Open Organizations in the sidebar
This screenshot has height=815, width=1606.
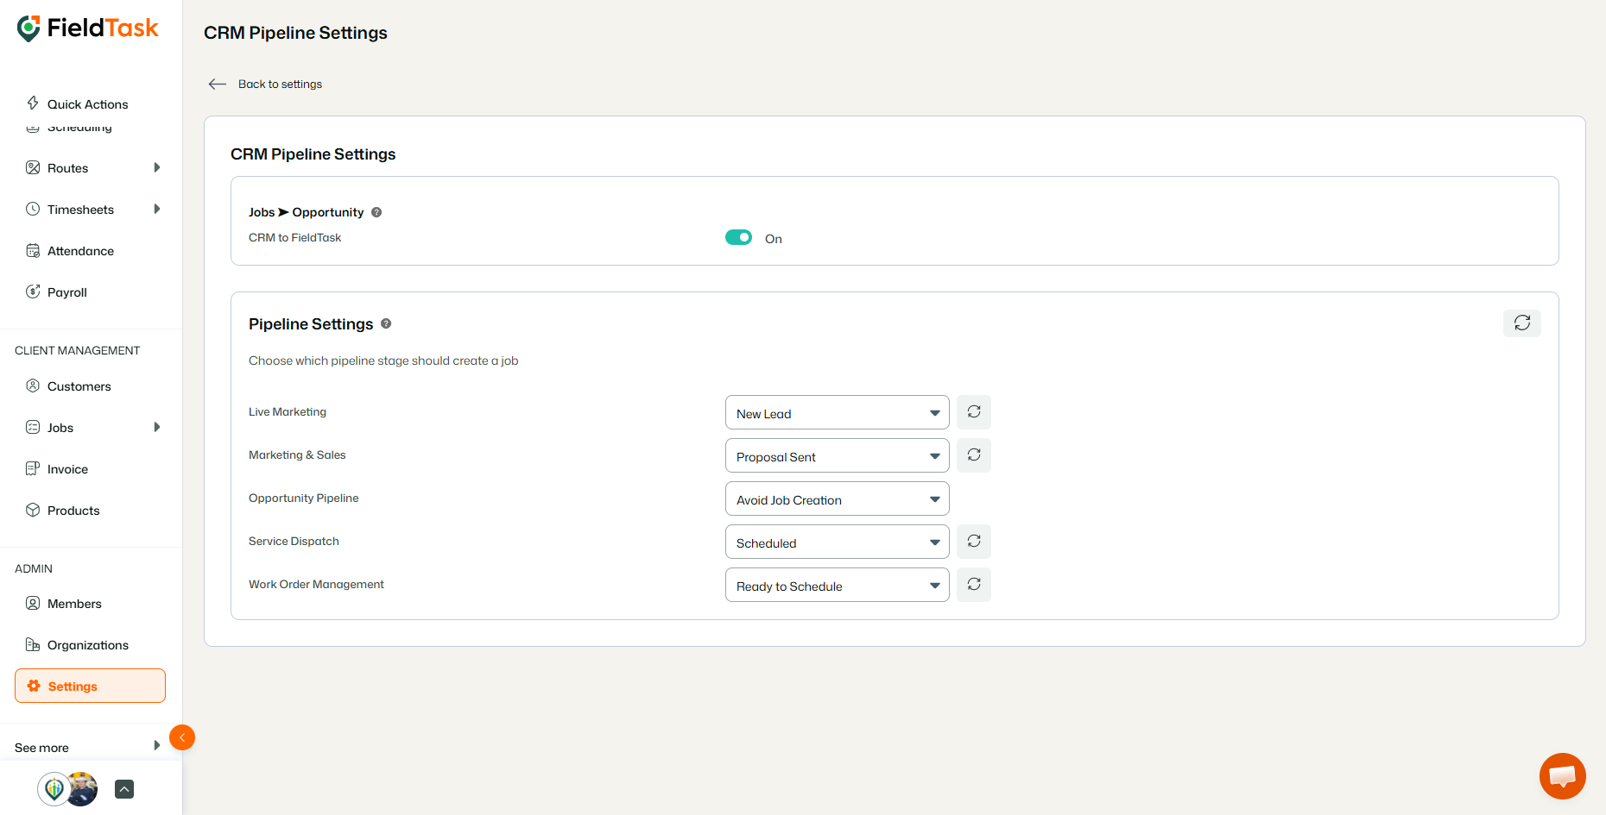click(90, 645)
